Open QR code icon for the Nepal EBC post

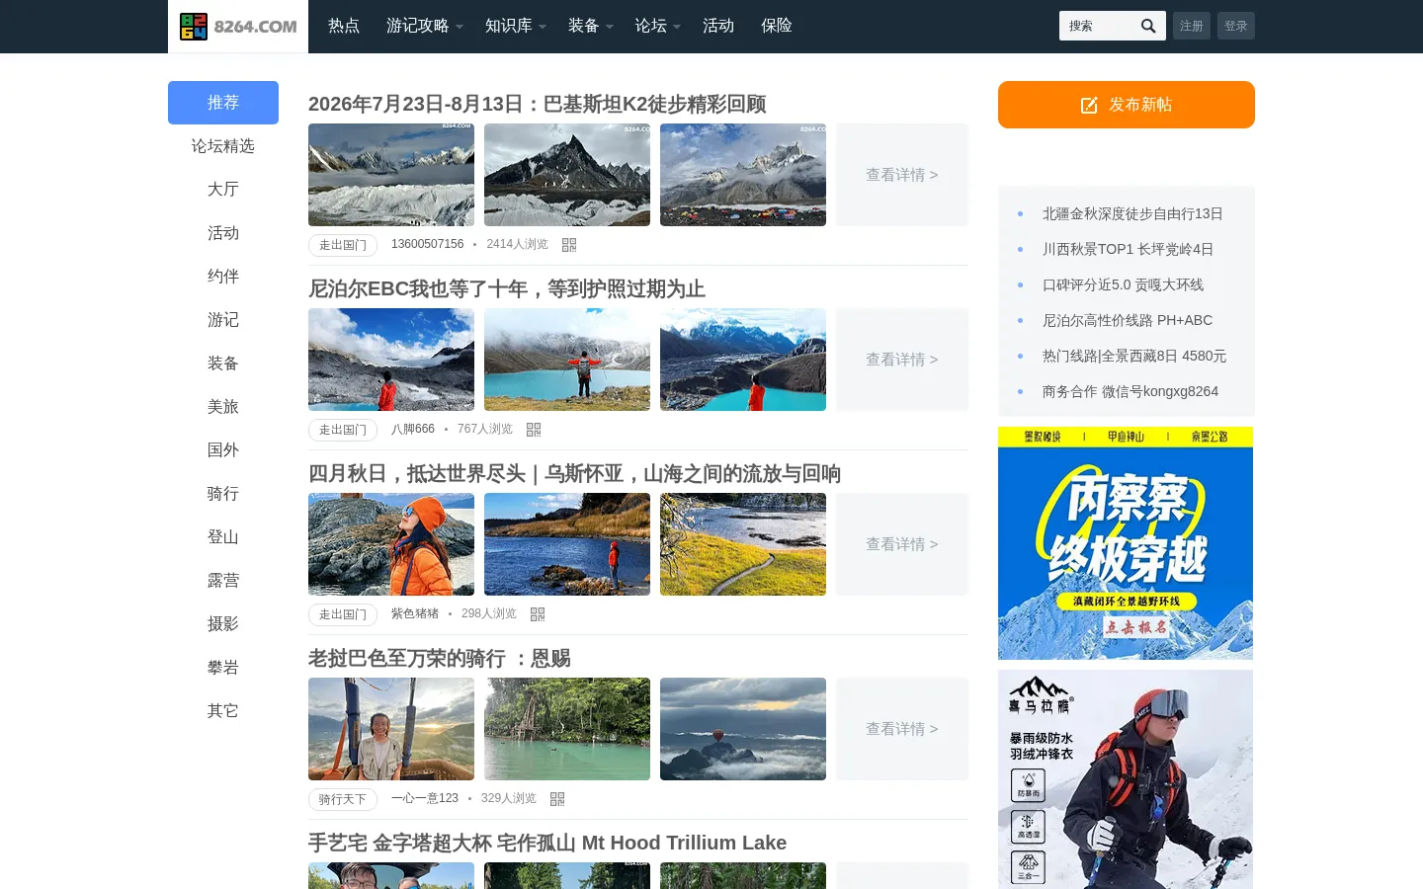coord(534,430)
